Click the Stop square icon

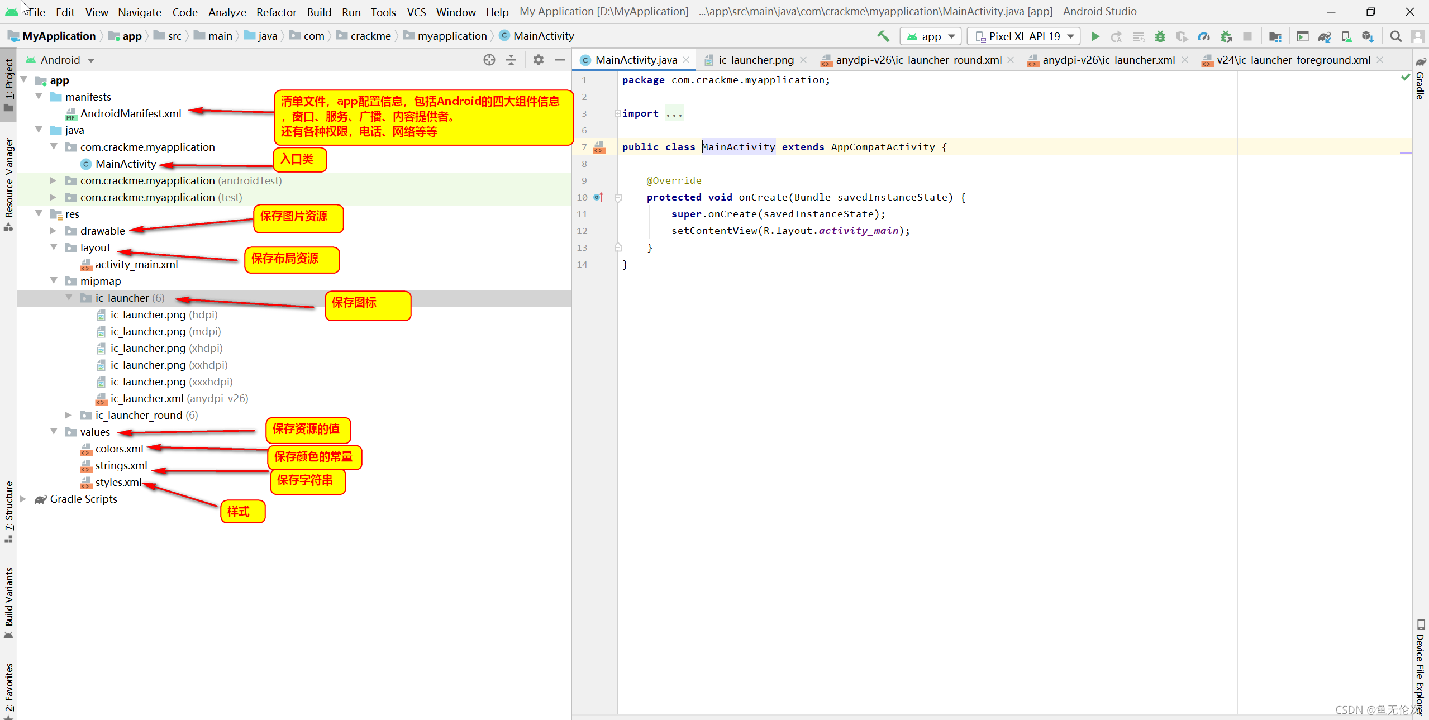click(x=1247, y=36)
